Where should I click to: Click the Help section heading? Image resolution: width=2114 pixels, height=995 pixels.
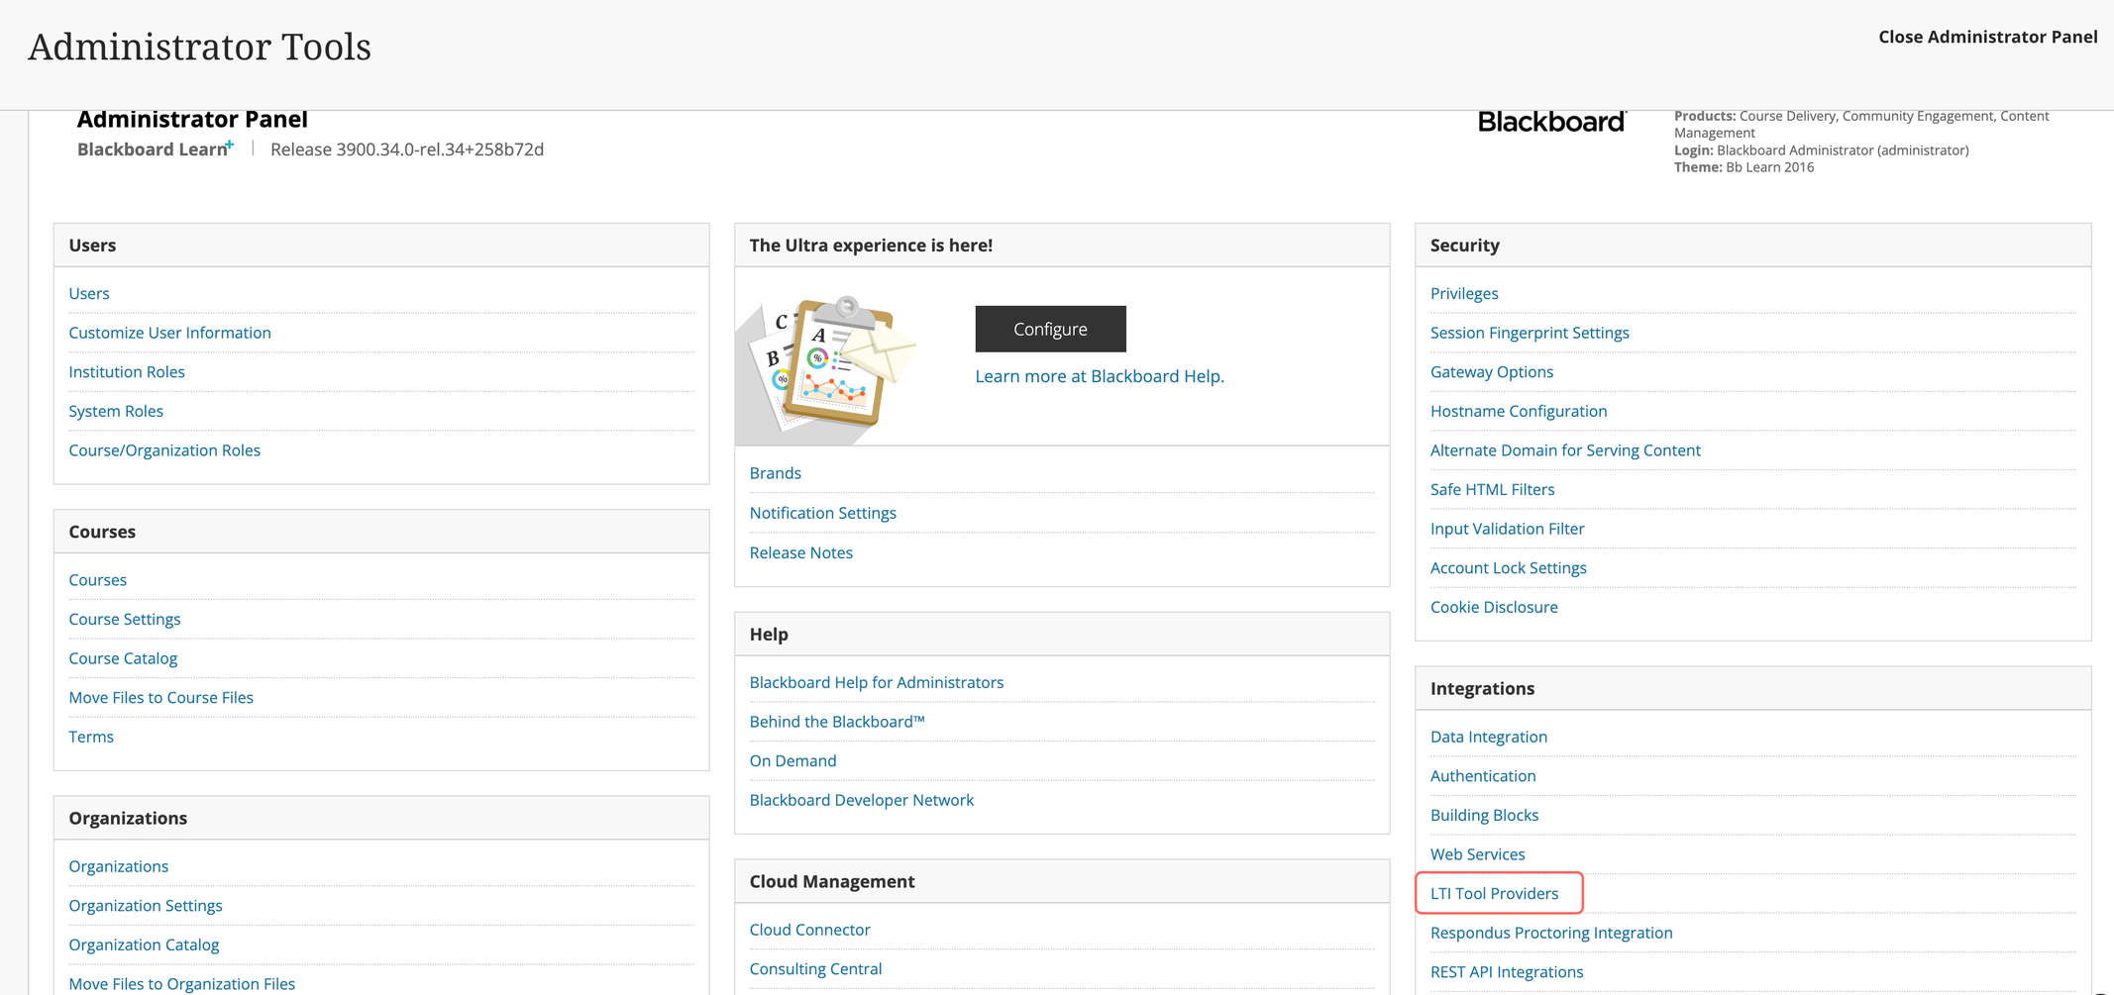tap(769, 635)
